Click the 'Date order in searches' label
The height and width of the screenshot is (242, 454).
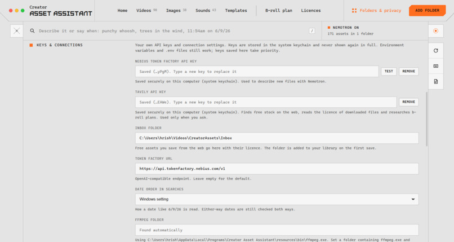[x=159, y=189]
